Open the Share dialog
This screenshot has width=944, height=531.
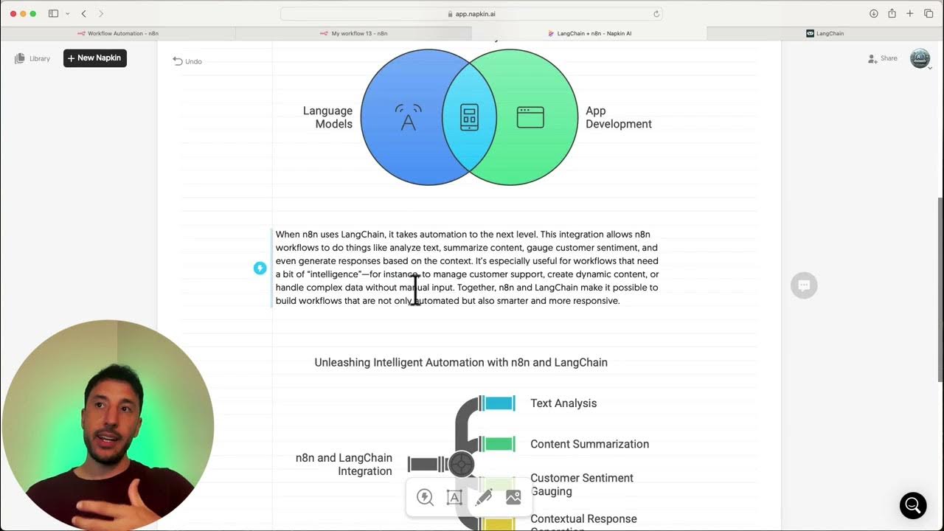pyautogui.click(x=883, y=58)
